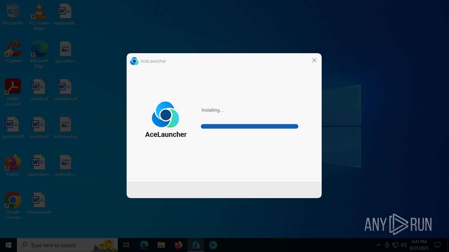Click the bold AceLauncher name under logo
The height and width of the screenshot is (252, 449).
coord(166,134)
